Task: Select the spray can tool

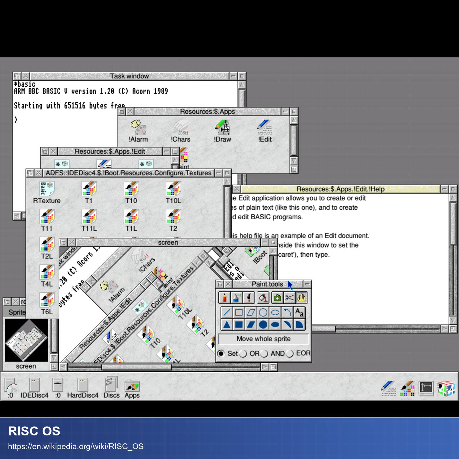Action: pos(237,298)
